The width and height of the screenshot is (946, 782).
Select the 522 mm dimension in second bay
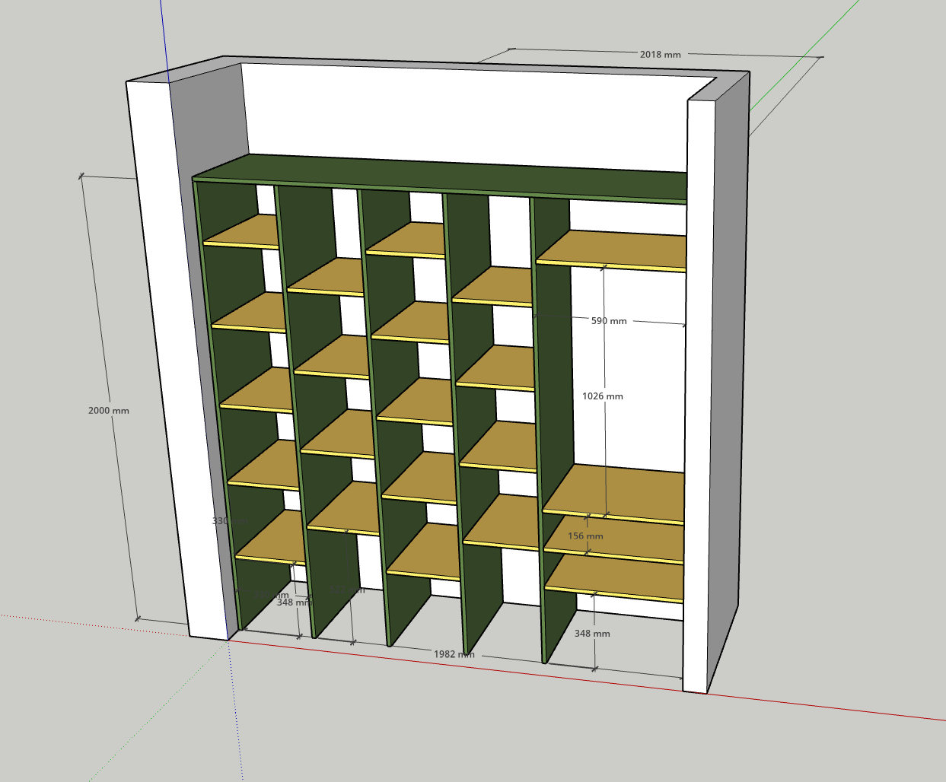[347, 590]
